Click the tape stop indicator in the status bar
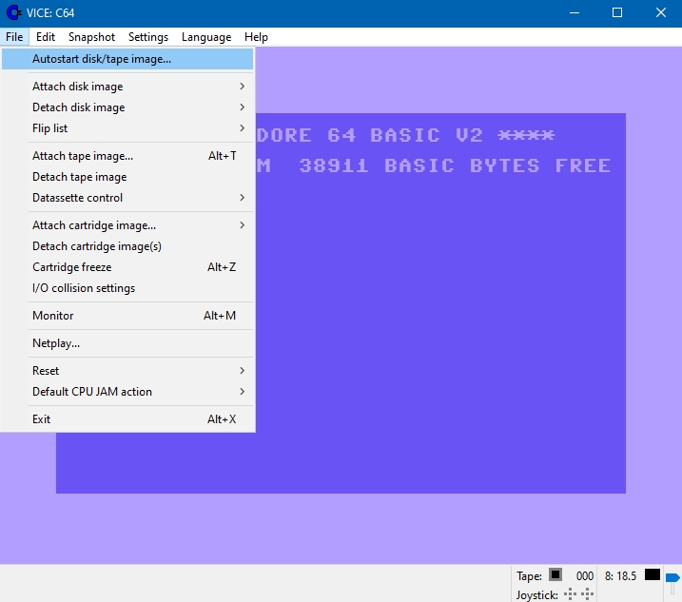Screen dimensions: 682x602 tap(555, 574)
